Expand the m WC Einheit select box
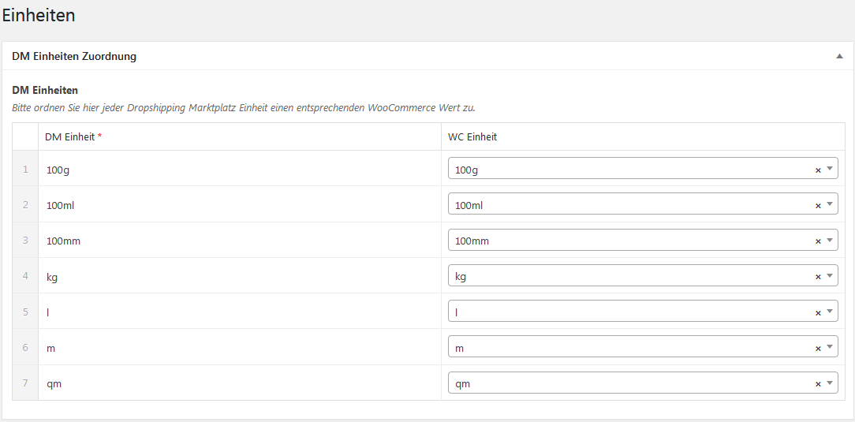 pyautogui.click(x=643, y=347)
